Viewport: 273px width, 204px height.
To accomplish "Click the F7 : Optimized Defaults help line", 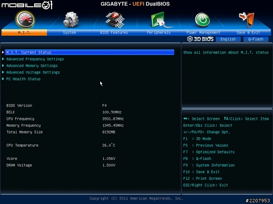I will pyautogui.click(x=209, y=152).
